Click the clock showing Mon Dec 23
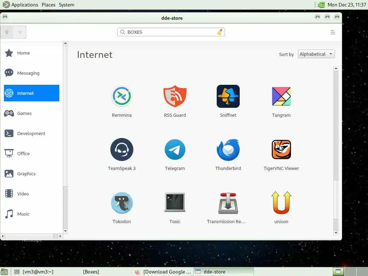 coord(347,5)
